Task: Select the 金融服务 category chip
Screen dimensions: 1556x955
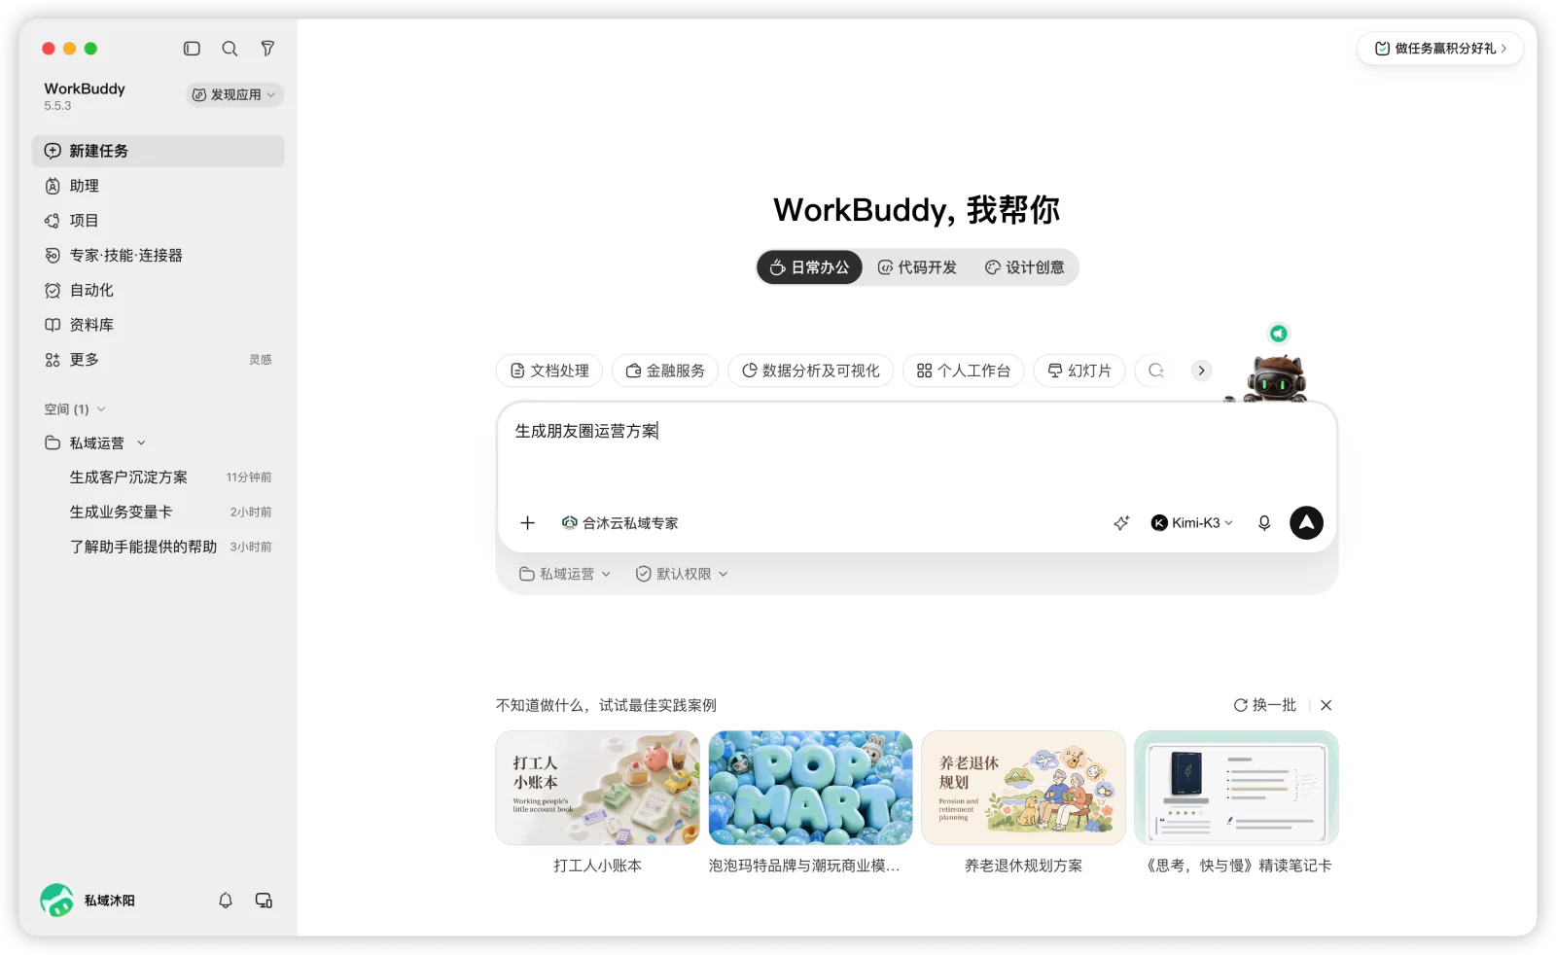Action: point(665,371)
